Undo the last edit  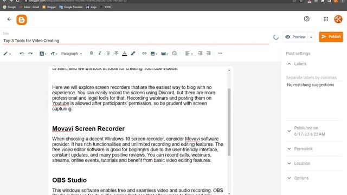[x=22, y=54]
